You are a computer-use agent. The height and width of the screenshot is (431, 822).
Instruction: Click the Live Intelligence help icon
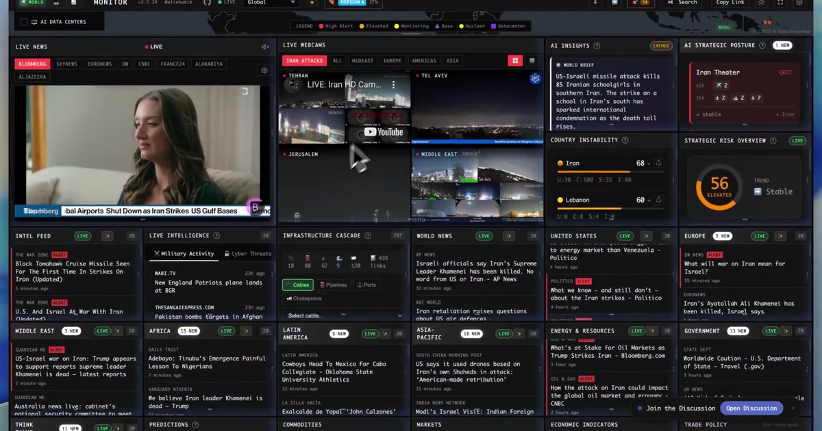pyautogui.click(x=216, y=236)
